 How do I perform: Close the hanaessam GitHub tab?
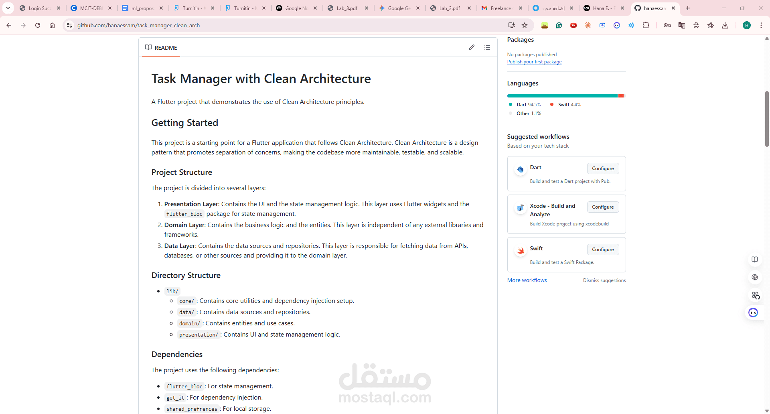(673, 8)
